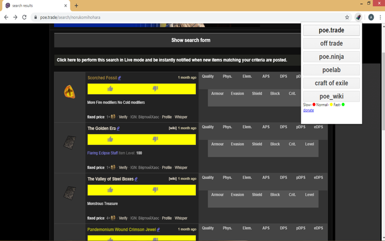Viewport: 385px width, 241px height.
Task: Click the page vertical scrollbar
Action: click(383, 132)
